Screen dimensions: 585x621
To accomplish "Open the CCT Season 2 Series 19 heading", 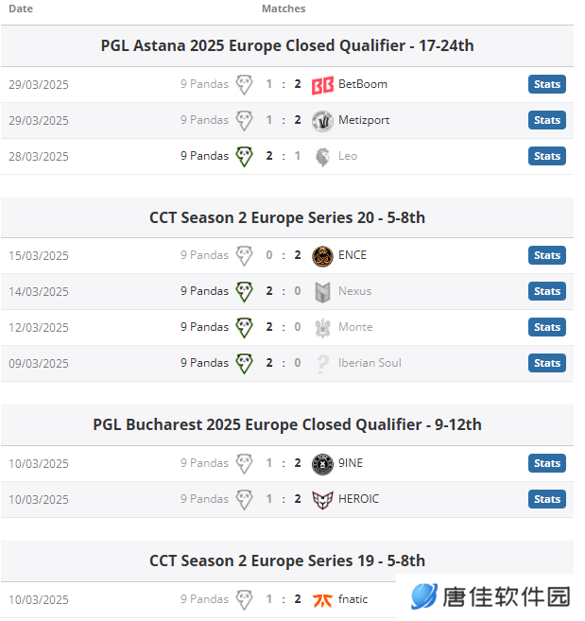I will coord(287,561).
